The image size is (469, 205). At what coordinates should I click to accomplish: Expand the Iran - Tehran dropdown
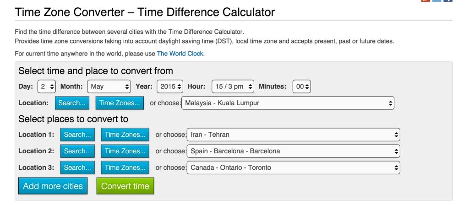[x=293, y=135]
